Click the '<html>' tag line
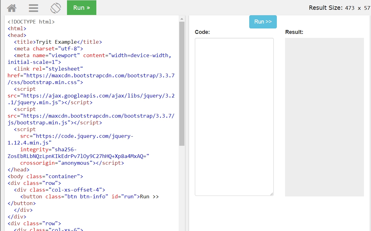 coord(17,29)
